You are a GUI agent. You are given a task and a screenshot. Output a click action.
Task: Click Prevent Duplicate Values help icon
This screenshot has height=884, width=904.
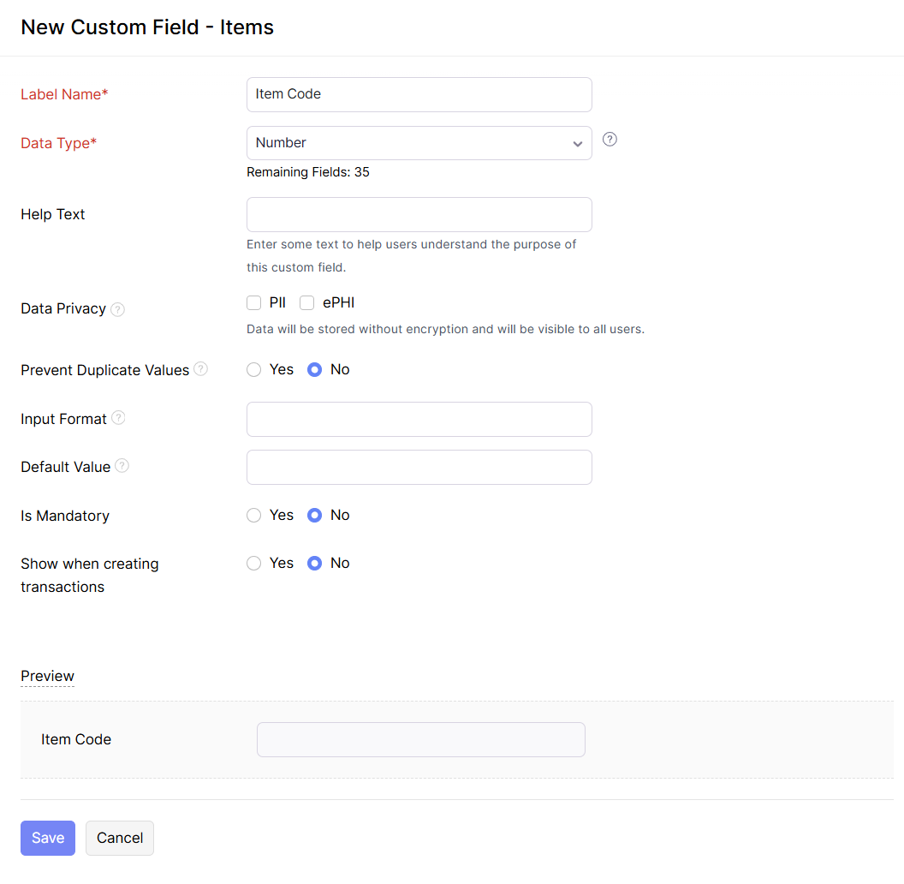click(200, 369)
